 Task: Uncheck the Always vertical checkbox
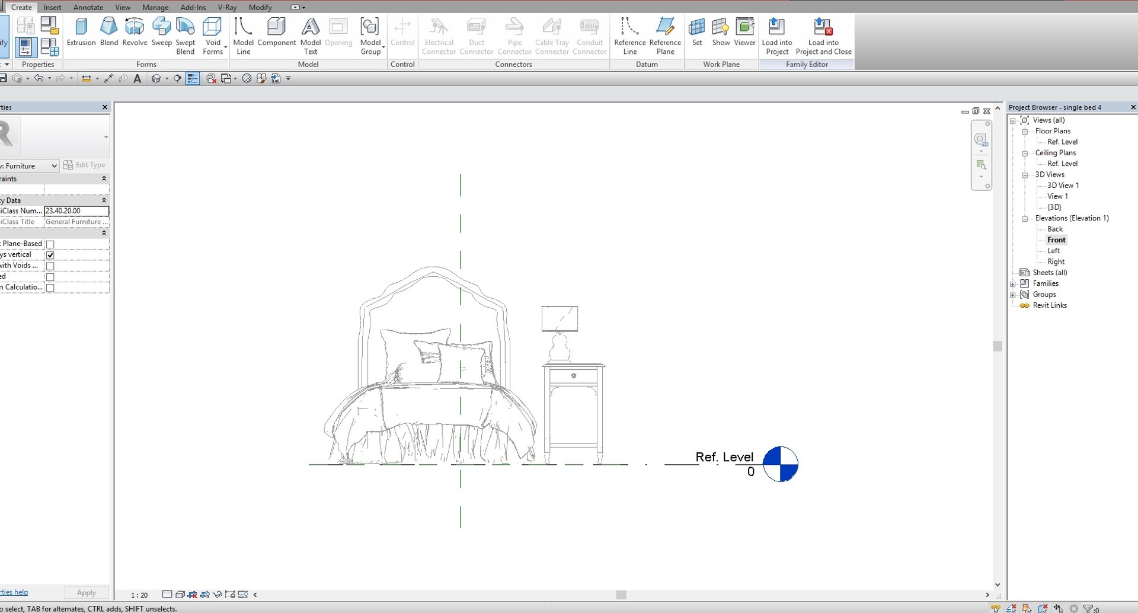[x=50, y=255]
